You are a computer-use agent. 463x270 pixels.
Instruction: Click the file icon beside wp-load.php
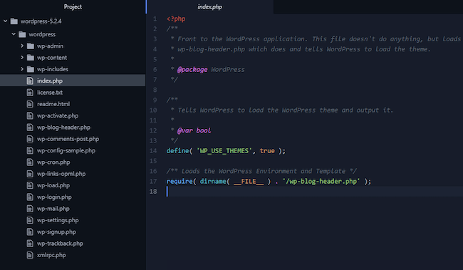tap(30, 185)
